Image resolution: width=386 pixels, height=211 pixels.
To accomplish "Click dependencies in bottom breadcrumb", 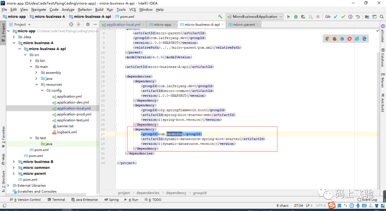I will [x=148, y=193].
